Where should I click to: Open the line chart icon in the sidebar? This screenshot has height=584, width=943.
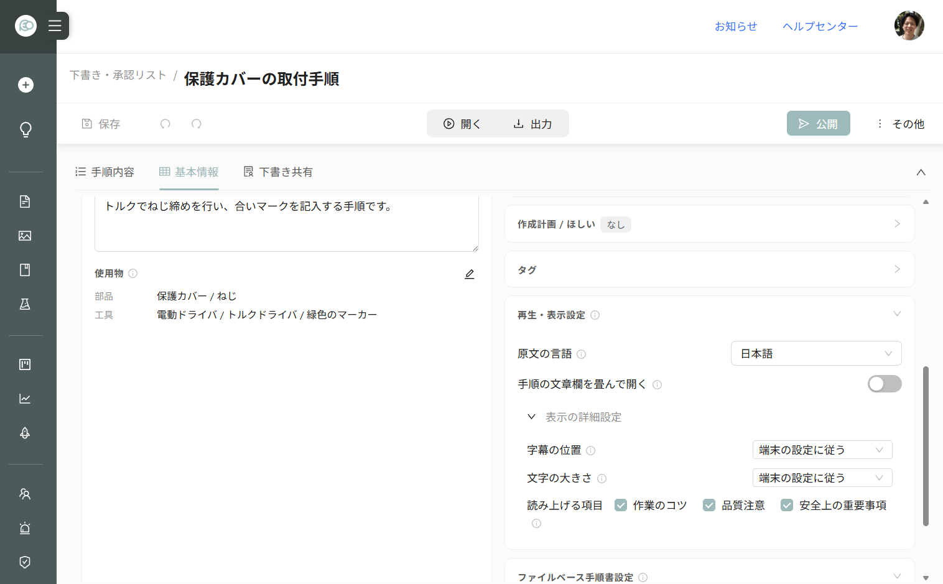tap(25, 399)
